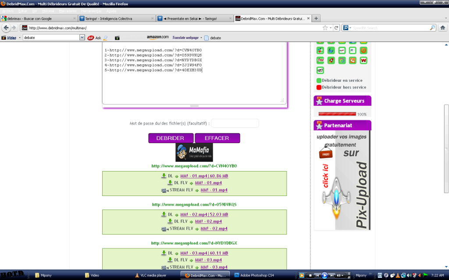This screenshot has width=449, height=280.
Task: Click the colored cubes host icon
Action: point(321,50)
